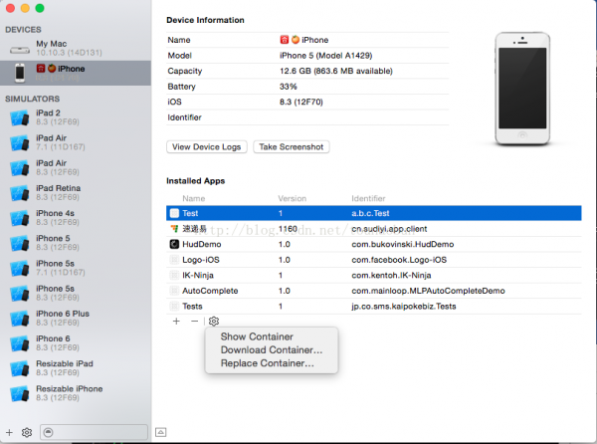Add a new device with sidebar plus icon
This screenshot has width=597, height=444.
[9, 433]
